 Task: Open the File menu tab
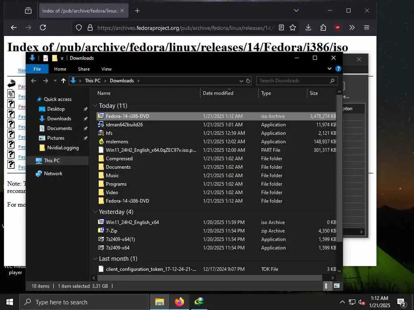coord(37,69)
